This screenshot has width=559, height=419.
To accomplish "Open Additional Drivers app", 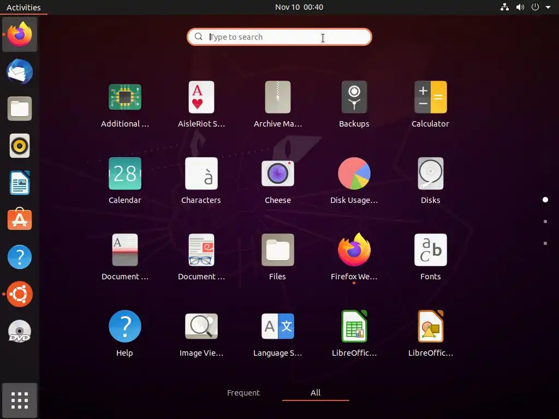I will pos(125,97).
